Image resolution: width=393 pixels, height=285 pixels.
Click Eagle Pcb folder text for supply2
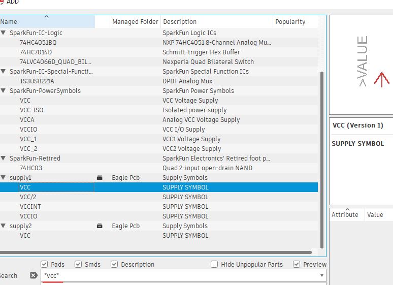[125, 226]
